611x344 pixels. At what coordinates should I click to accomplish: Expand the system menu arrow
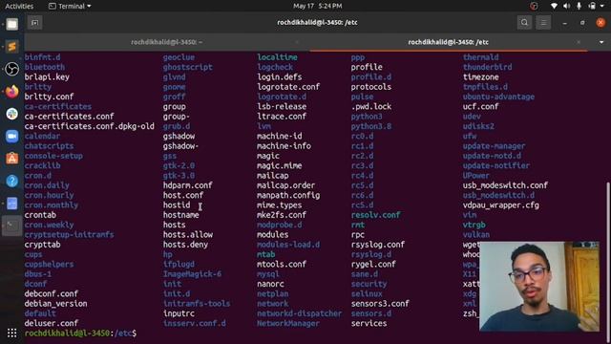[x=602, y=6]
